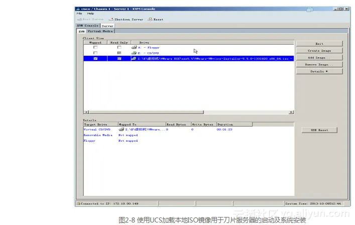Tick the Mapped checkbox for A: Floppy

click(95, 47)
